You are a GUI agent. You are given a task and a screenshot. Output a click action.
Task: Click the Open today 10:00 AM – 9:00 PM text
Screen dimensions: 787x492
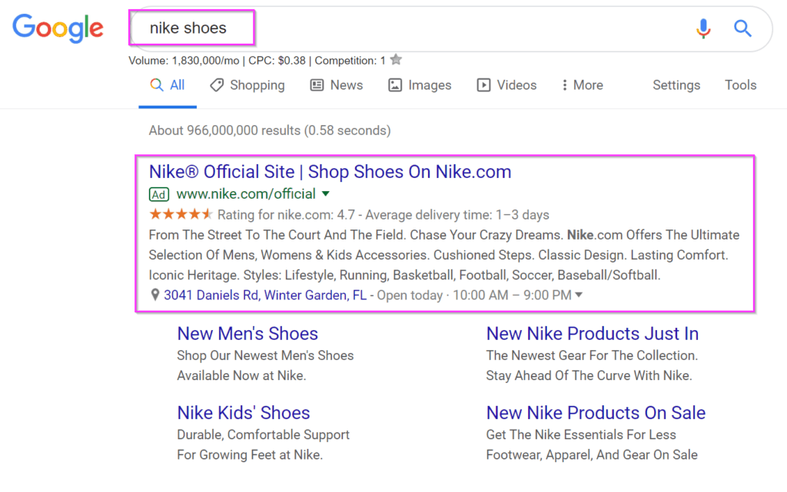point(473,295)
